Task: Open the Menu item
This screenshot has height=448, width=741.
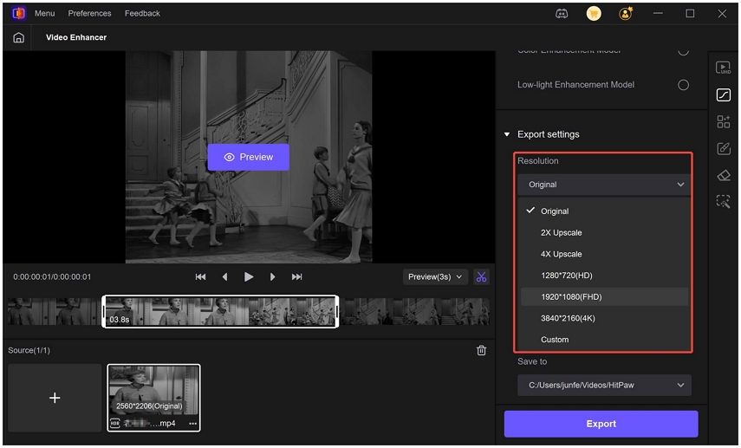Action: 44,13
